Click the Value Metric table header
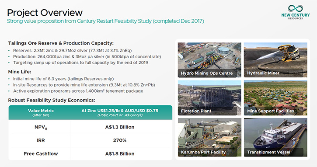317x167 pixels. (41, 112)
